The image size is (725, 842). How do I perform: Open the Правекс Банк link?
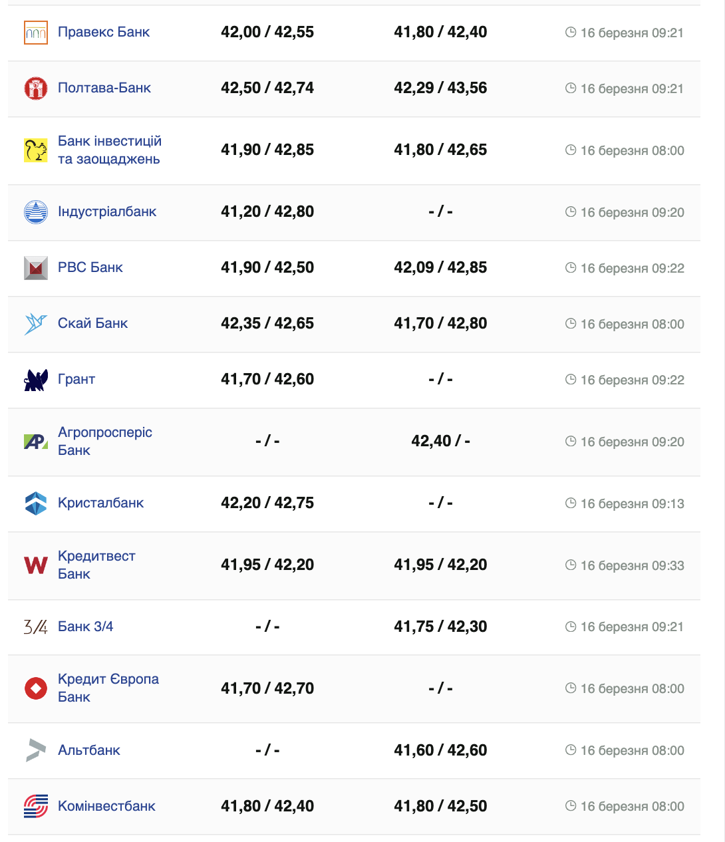point(104,32)
